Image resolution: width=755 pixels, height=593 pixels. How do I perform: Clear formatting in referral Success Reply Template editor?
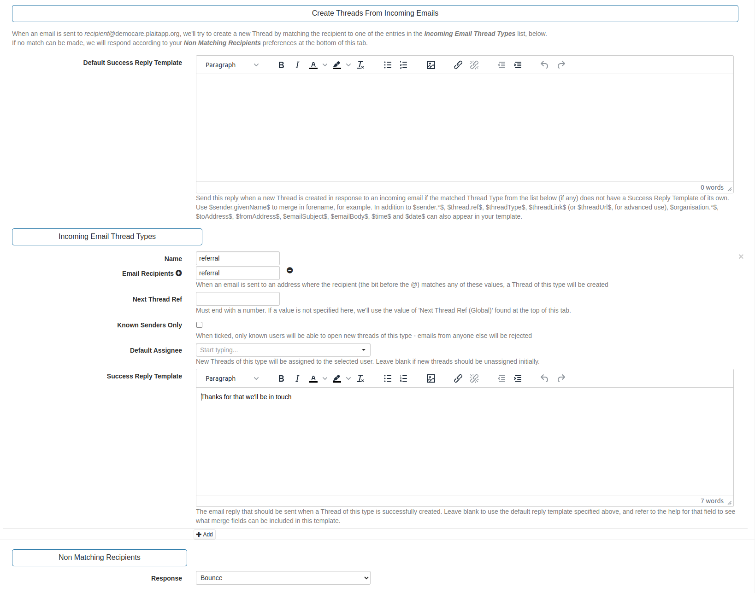click(x=360, y=378)
